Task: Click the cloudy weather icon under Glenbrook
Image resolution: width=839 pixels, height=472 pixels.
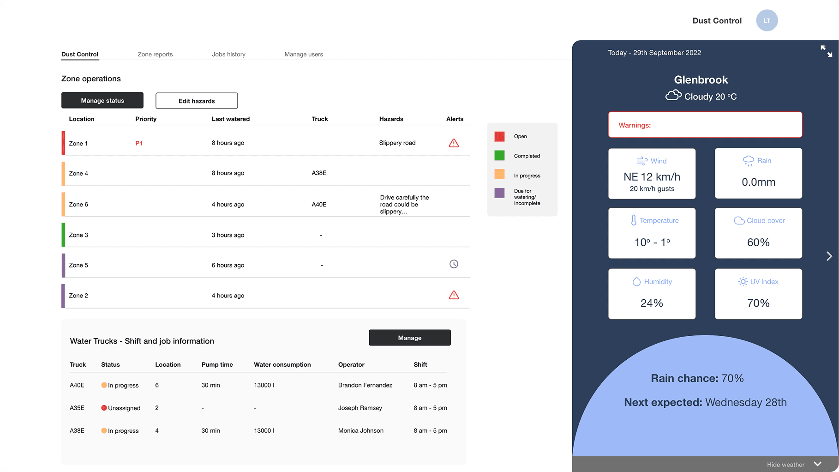Action: pos(673,96)
